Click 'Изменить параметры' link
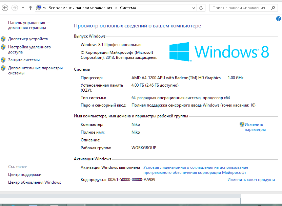This screenshot has width=282, height=206. click(255, 127)
